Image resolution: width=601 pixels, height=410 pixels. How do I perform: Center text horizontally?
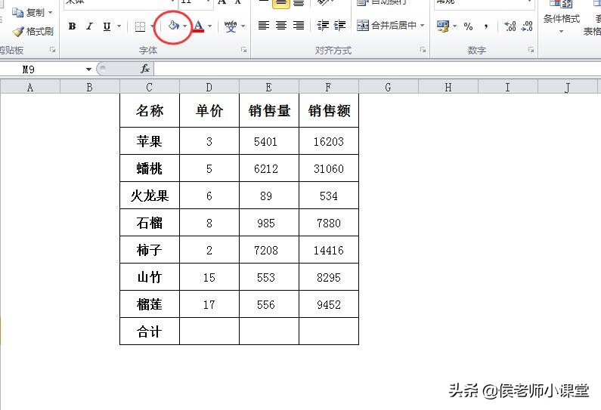pyautogui.click(x=281, y=26)
